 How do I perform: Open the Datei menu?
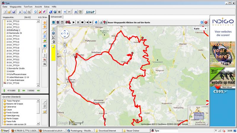[5, 7]
